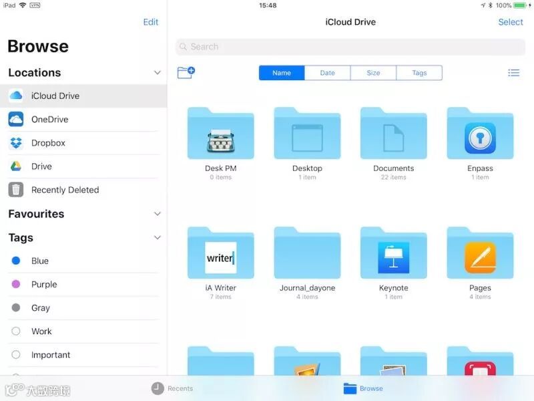Tap the Purple tag label
This screenshot has height=401, width=534.
click(x=44, y=285)
